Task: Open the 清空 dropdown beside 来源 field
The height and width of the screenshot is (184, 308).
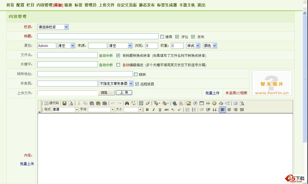Action: (120, 46)
